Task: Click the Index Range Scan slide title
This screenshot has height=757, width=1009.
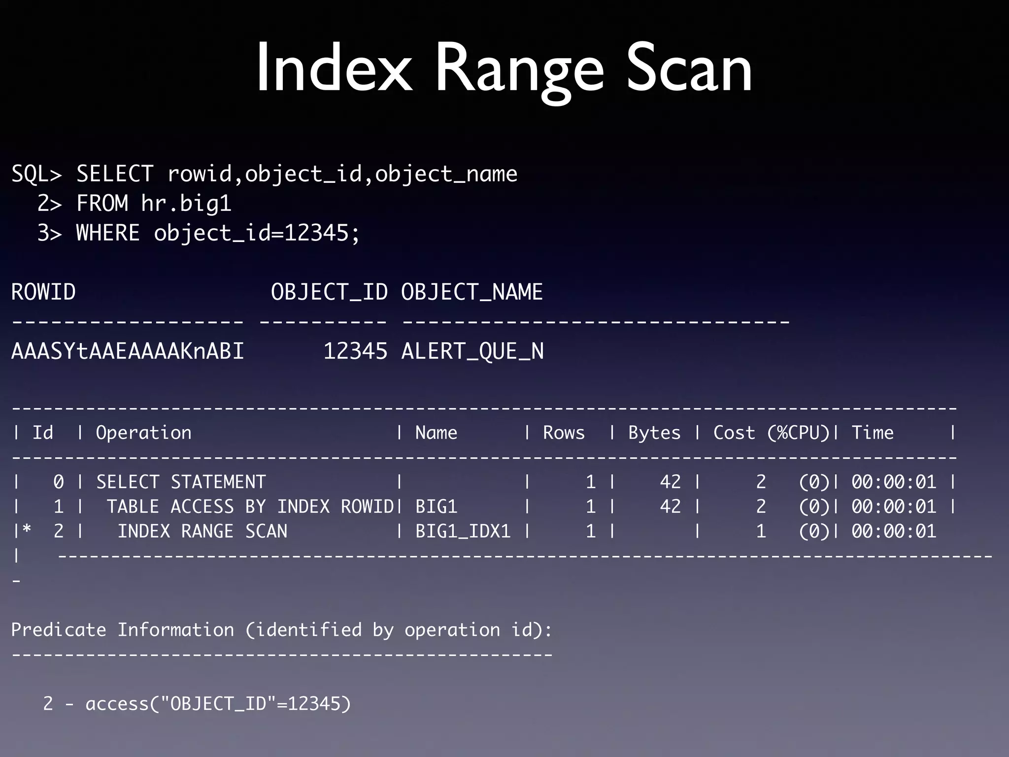Action: tap(504, 67)
